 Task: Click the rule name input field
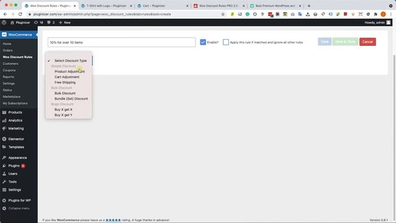[121, 42]
